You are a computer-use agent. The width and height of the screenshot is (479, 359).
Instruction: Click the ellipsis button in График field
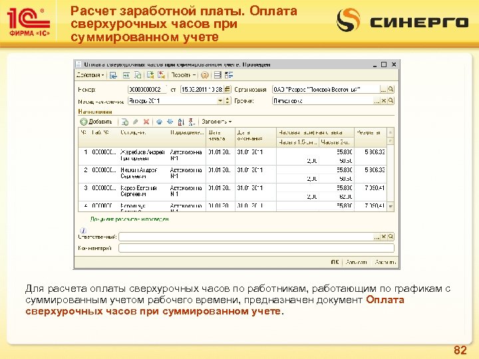point(377,101)
